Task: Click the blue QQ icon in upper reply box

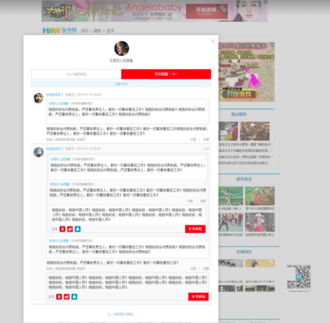Action: [x=77, y=229]
